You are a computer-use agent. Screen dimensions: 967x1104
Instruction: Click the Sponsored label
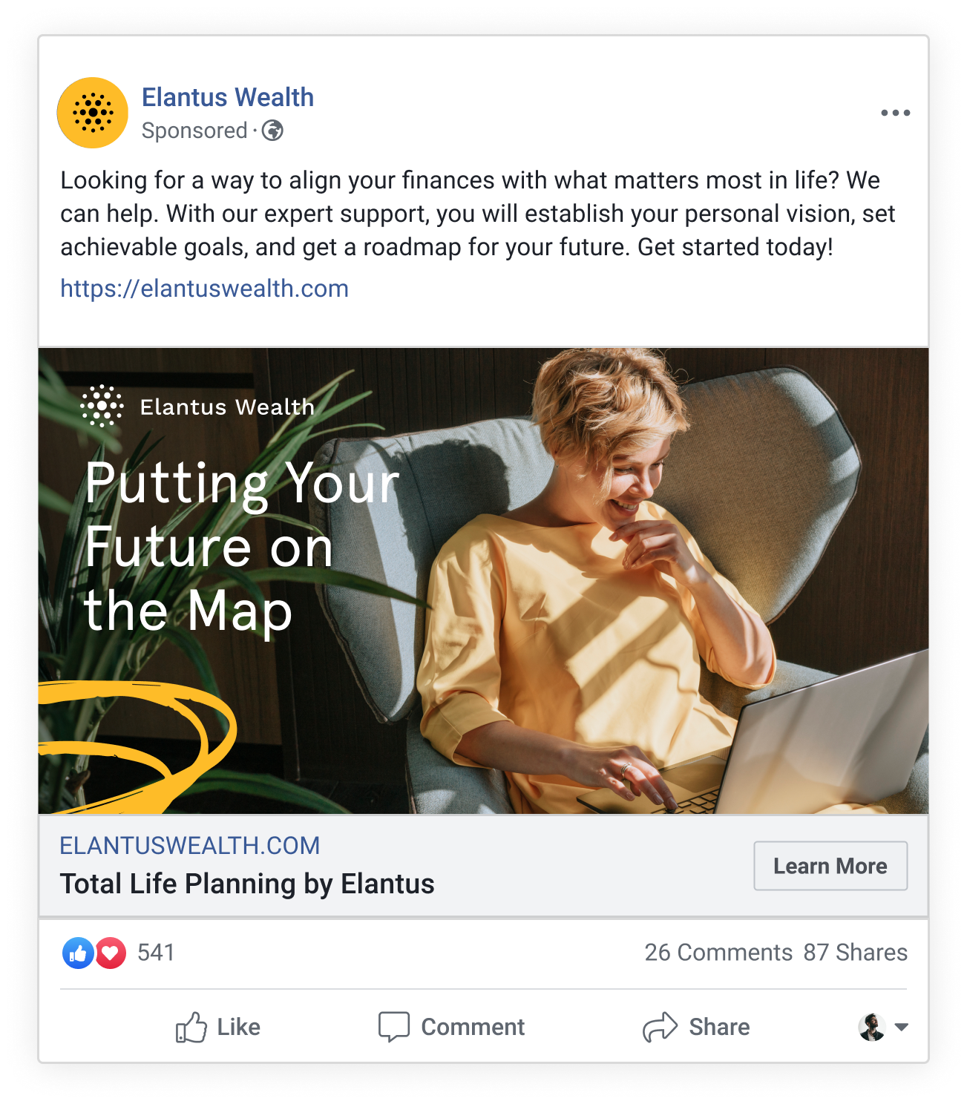click(x=194, y=131)
